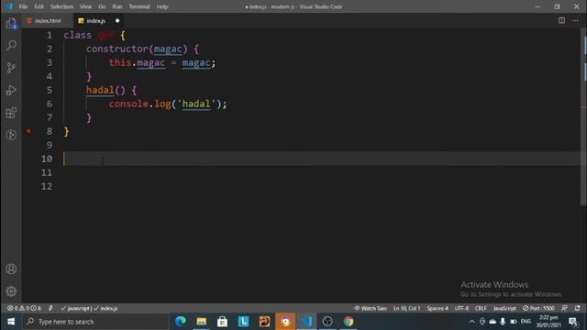The width and height of the screenshot is (587, 330).
Task: Toggle the breakpoint dot on line 8
Action: (x=28, y=131)
